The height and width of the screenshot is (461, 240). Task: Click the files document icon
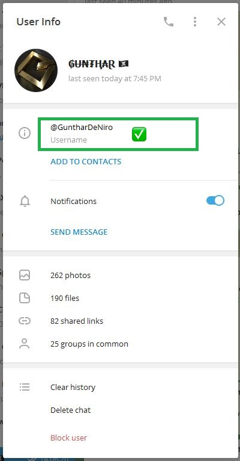coord(25,298)
